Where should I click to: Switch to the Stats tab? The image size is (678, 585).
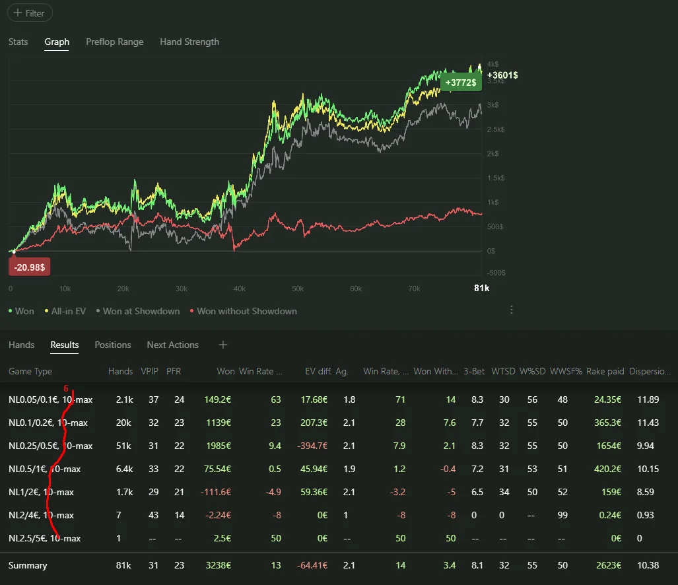18,42
